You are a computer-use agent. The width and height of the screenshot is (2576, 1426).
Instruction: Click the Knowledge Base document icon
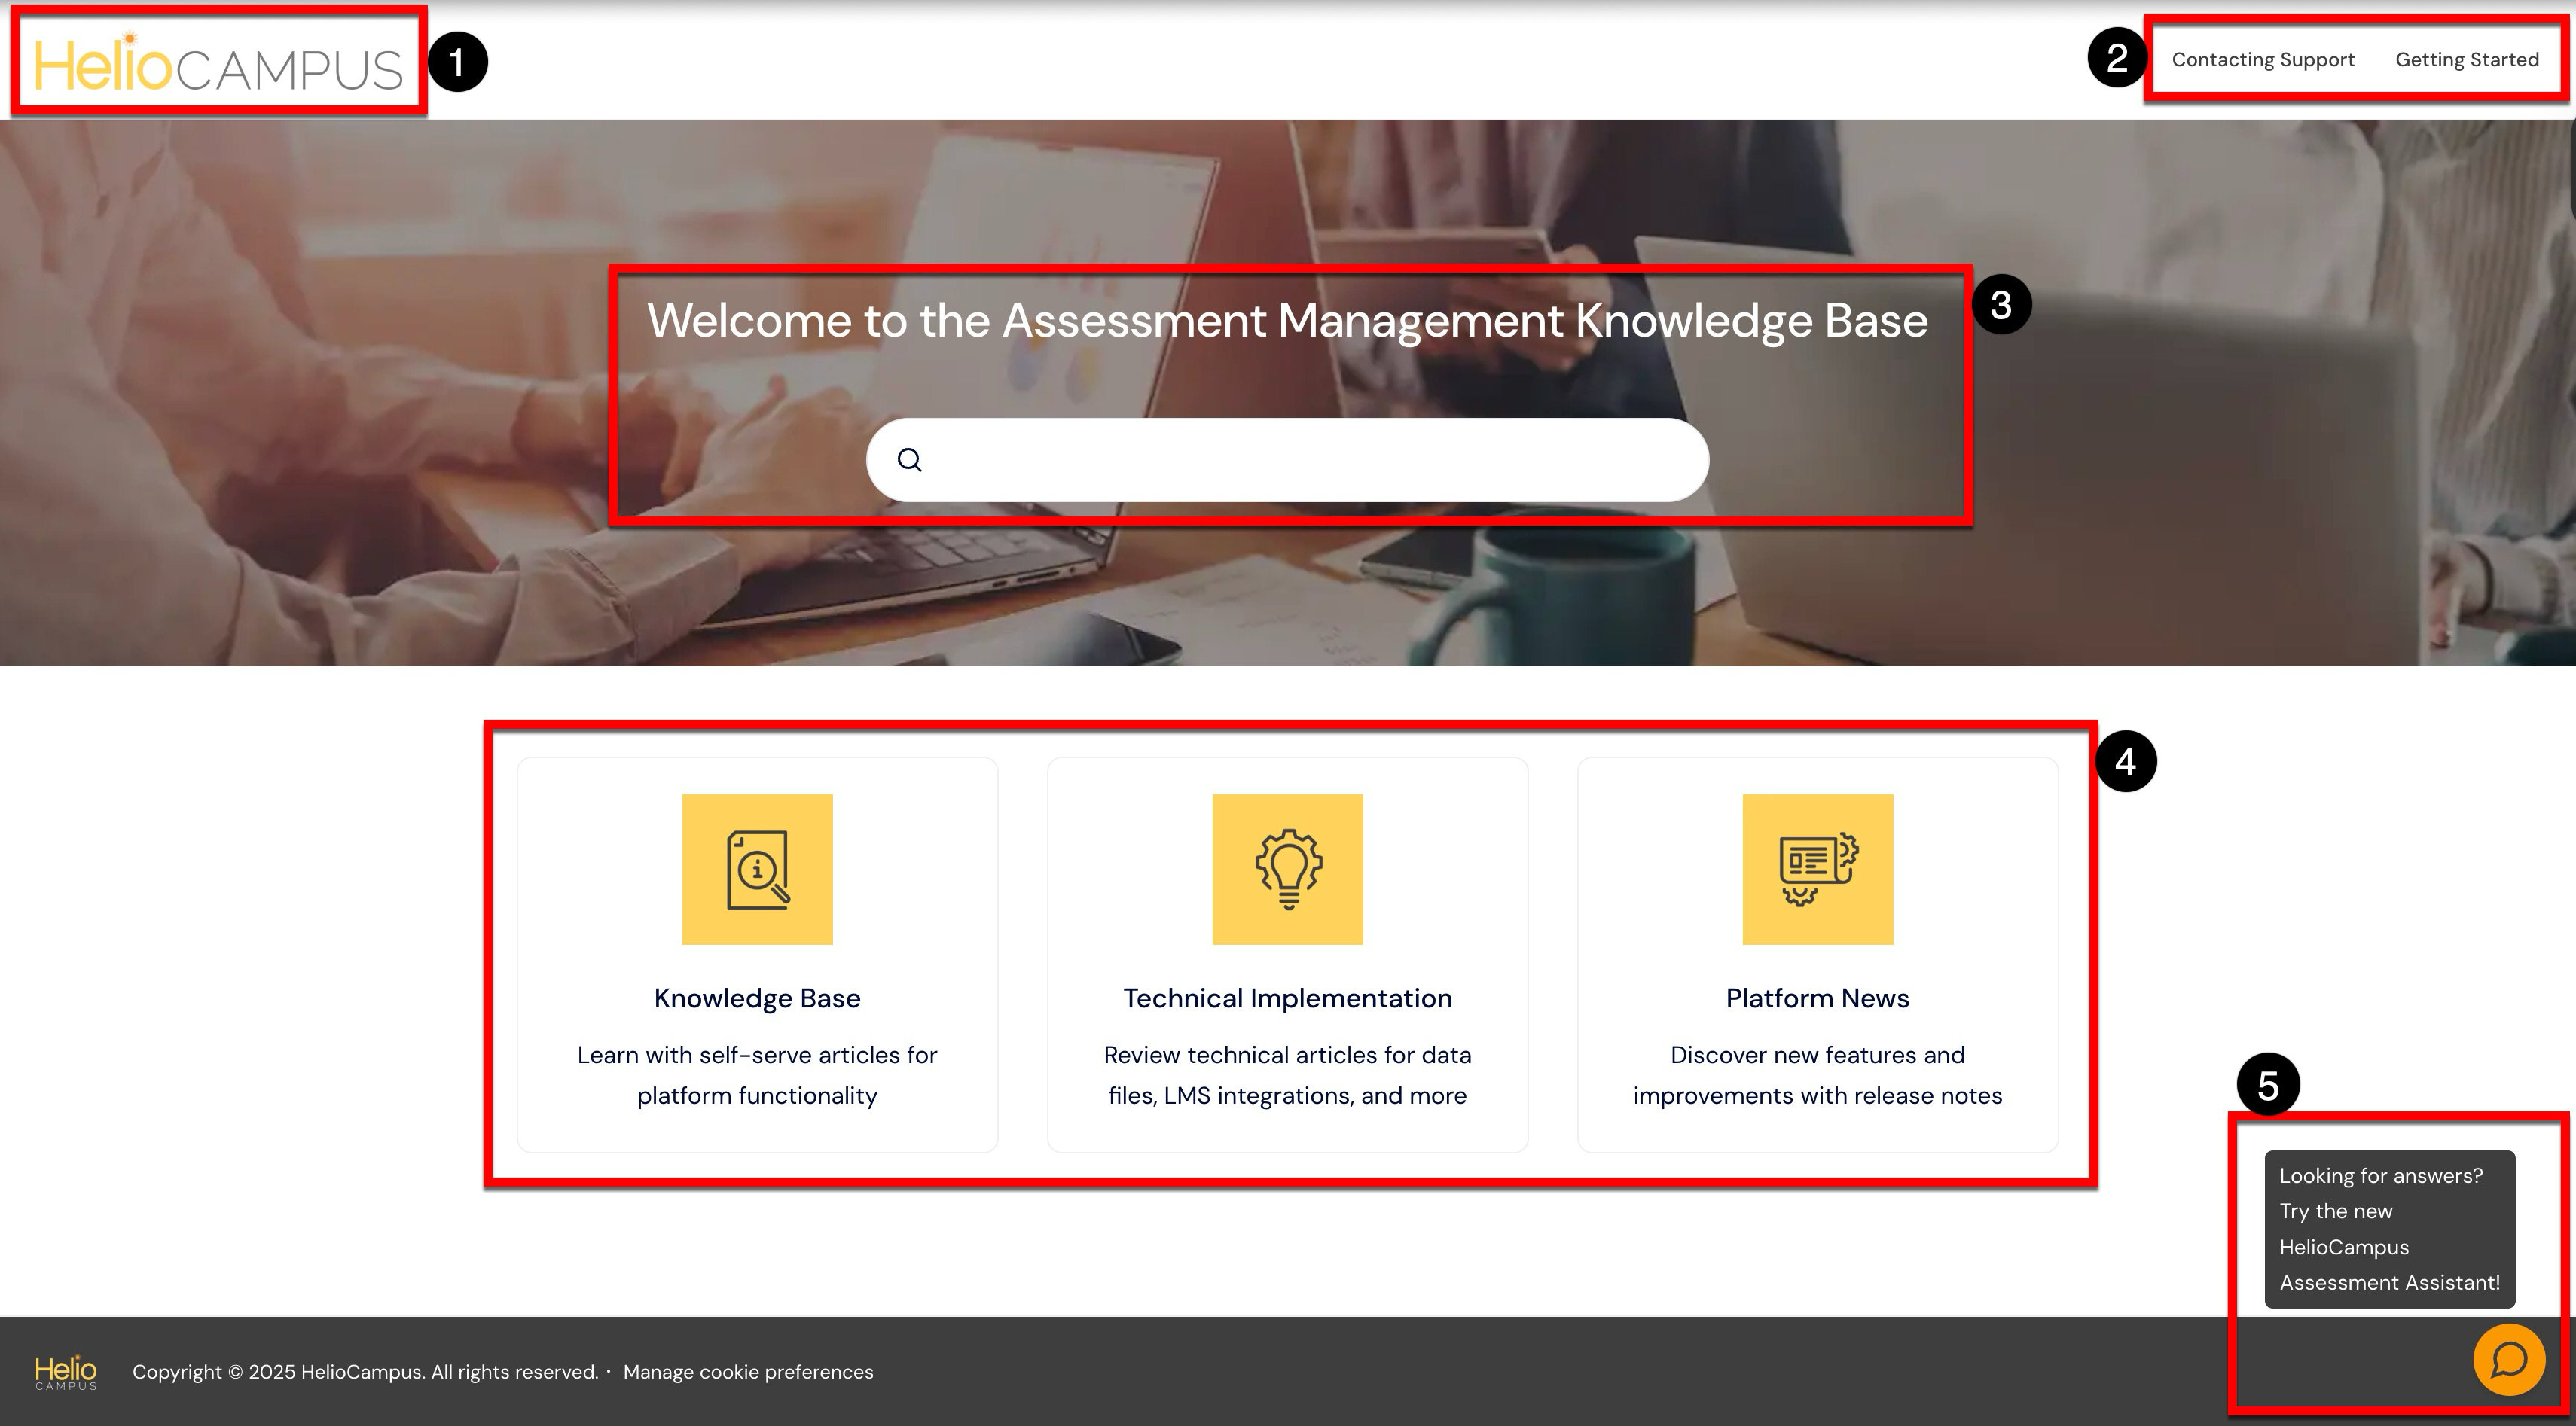pyautogui.click(x=757, y=868)
